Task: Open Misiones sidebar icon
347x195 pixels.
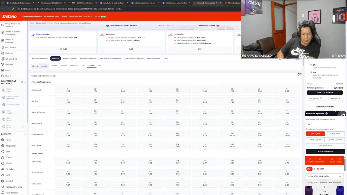Action: click(x=2, y=53)
